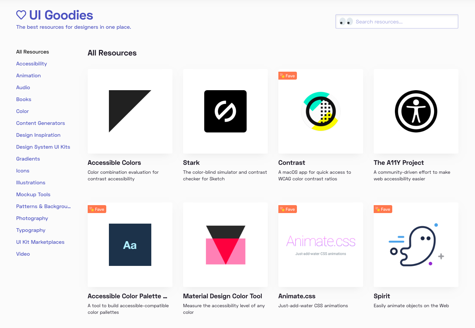Open the Contrast app circular icon
This screenshot has height=328, width=475.
click(321, 111)
